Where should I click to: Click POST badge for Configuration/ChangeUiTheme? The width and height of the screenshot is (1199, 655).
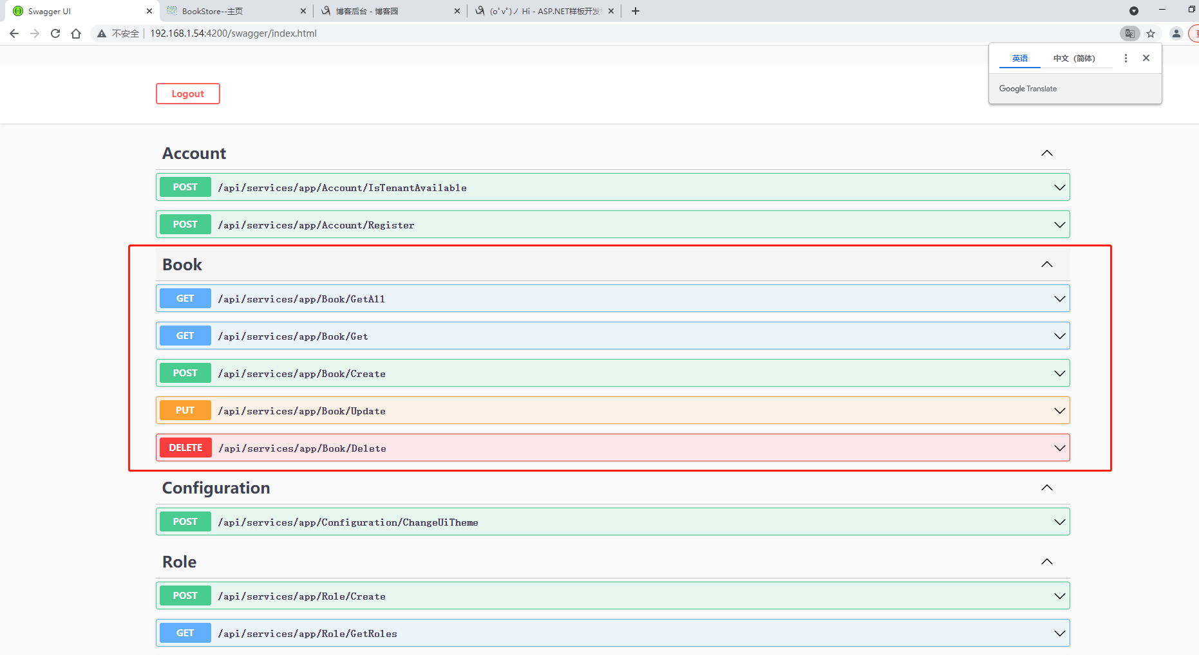coord(185,522)
